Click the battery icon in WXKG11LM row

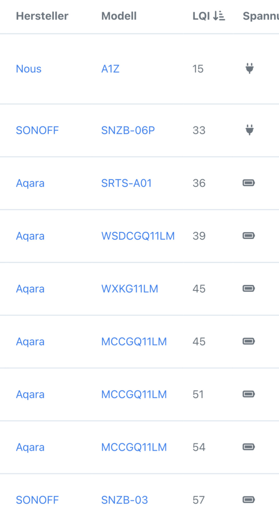[249, 288]
